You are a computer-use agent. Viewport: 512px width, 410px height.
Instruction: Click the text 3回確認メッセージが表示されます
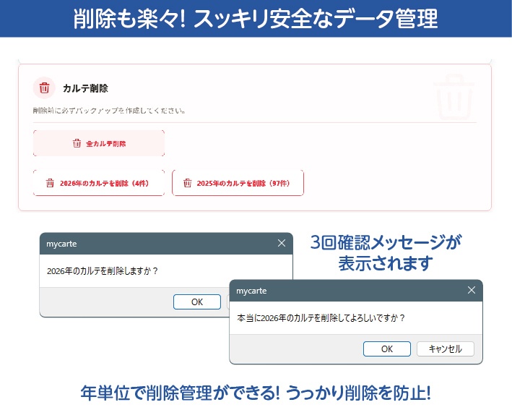386,253
